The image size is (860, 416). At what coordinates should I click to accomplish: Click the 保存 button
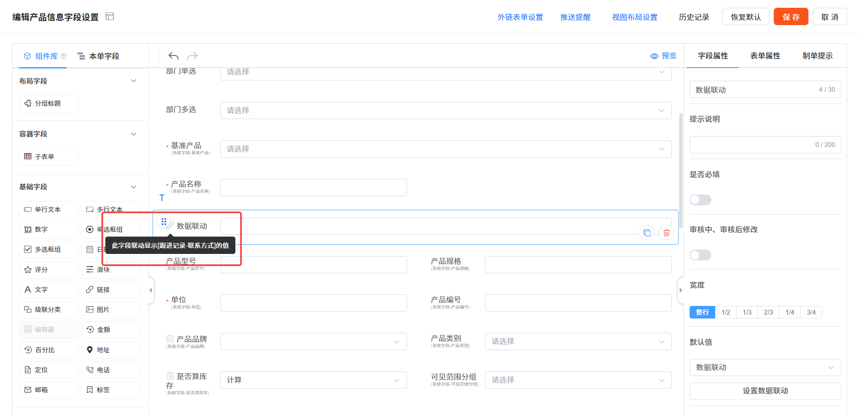[x=791, y=17]
